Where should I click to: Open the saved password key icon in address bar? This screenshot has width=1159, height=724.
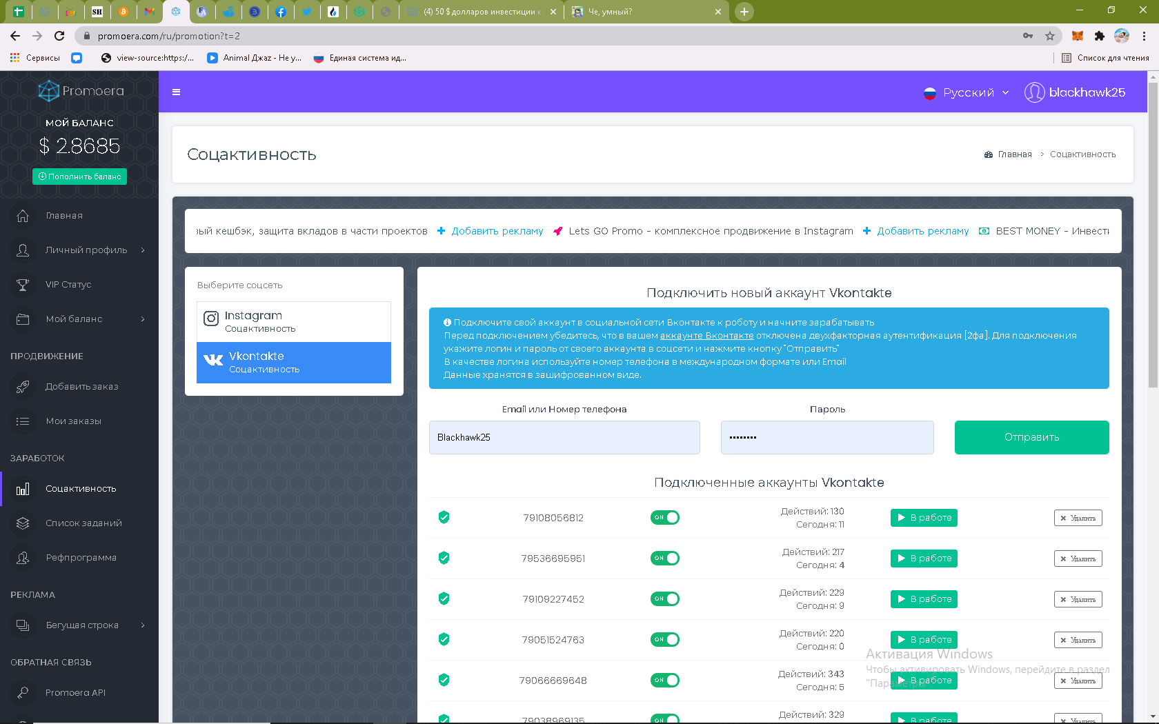click(x=1028, y=36)
